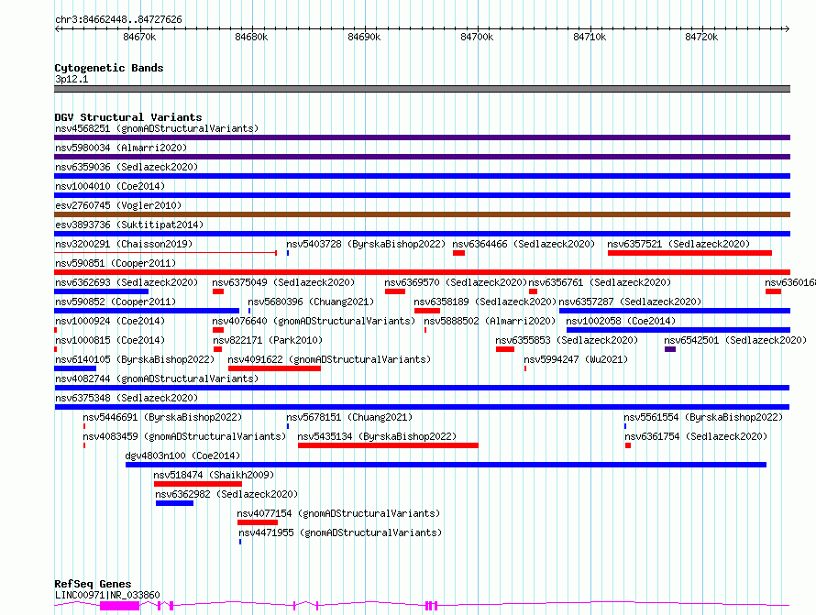
Task: Click the nsv6364466 small red block
Action: tap(458, 253)
